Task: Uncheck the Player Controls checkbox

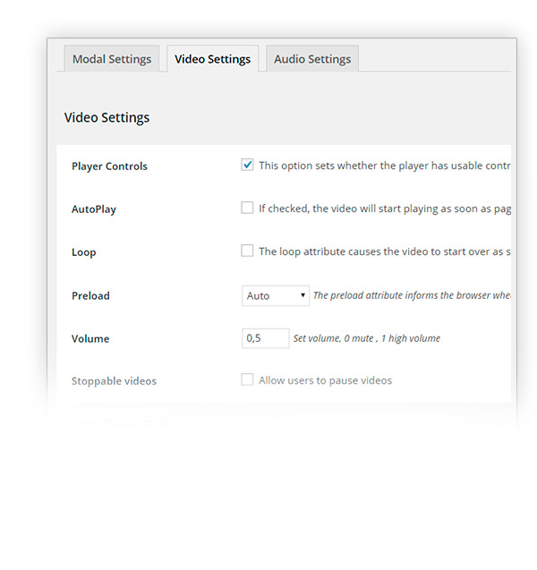Action: coord(247,165)
